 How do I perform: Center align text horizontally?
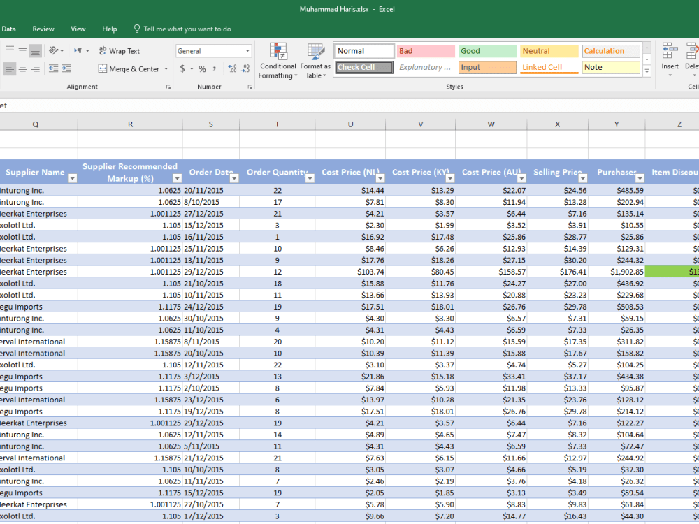tap(22, 68)
